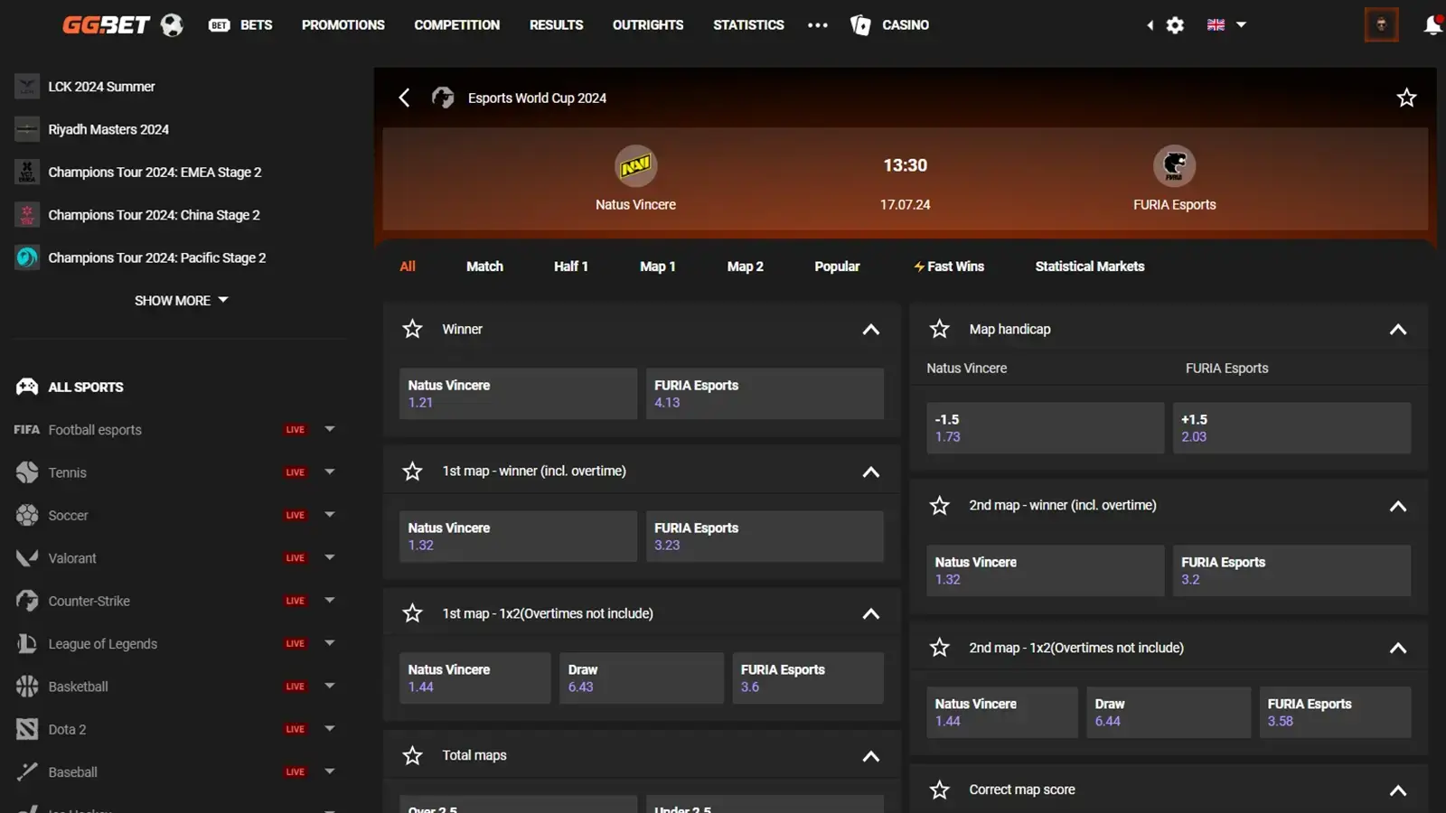Open the PROMOTIONS menu
The width and height of the screenshot is (1446, 813).
tap(343, 25)
